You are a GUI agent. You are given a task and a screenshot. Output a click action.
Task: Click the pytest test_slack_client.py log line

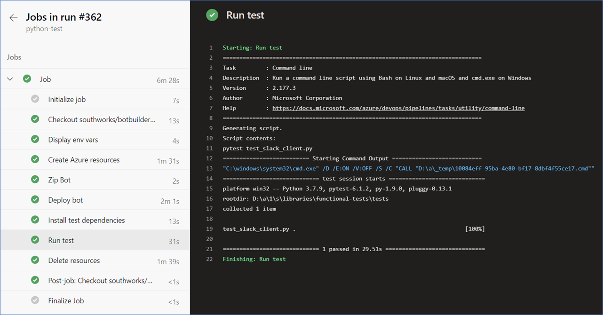[267, 148]
